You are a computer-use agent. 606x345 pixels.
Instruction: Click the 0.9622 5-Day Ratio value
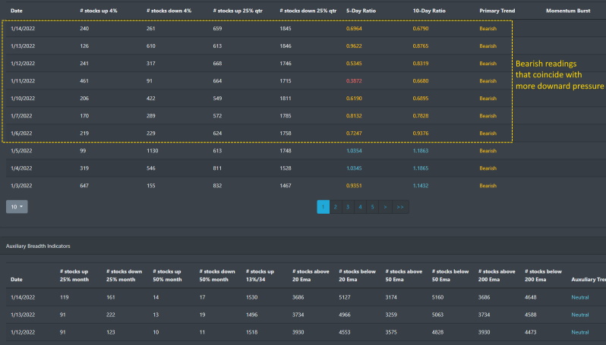tap(354, 46)
